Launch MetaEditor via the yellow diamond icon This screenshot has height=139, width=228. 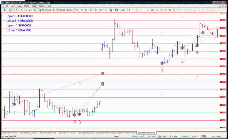54,10
